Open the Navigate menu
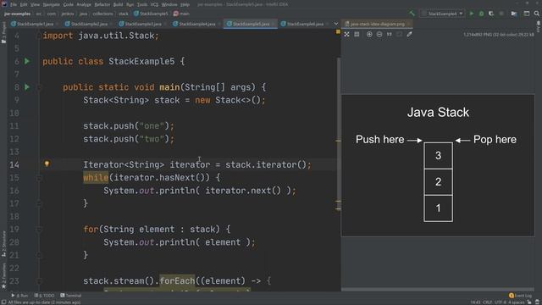This screenshot has width=542, height=305. coord(51,4)
